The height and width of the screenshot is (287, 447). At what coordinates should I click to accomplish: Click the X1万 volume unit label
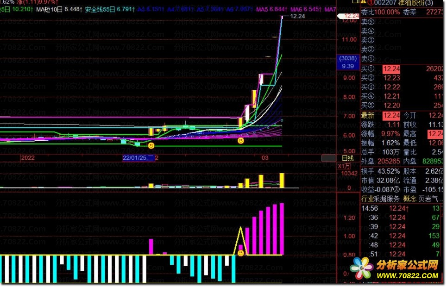point(344,166)
